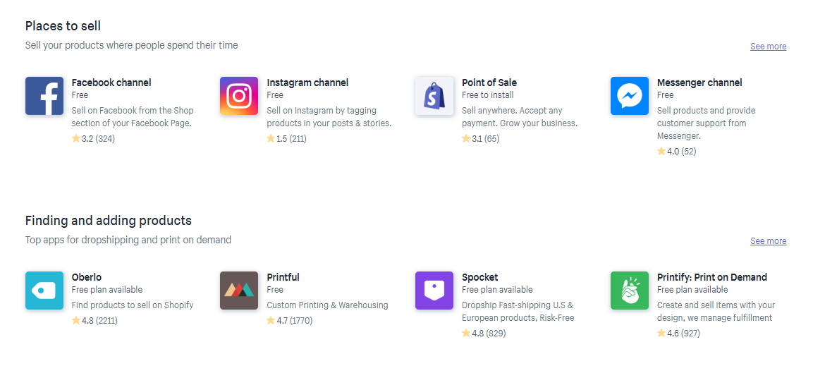See more Finding and adding products apps

[x=768, y=241]
